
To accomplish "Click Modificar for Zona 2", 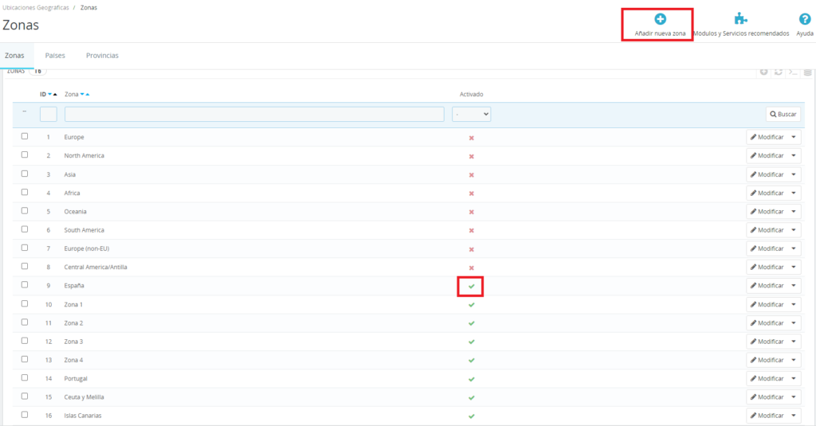I will click(x=767, y=323).
